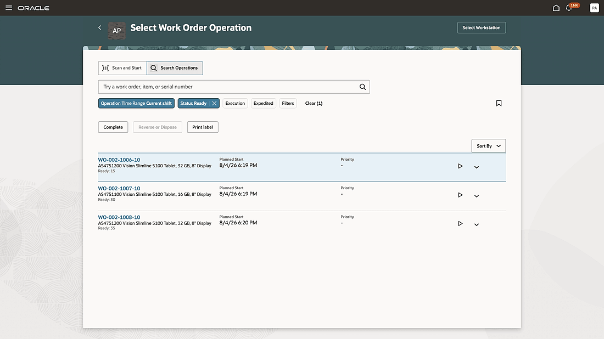Screen dimensions: 604x339
Task: Expand details for WO-002-1006-10 row
Action: coord(477,167)
